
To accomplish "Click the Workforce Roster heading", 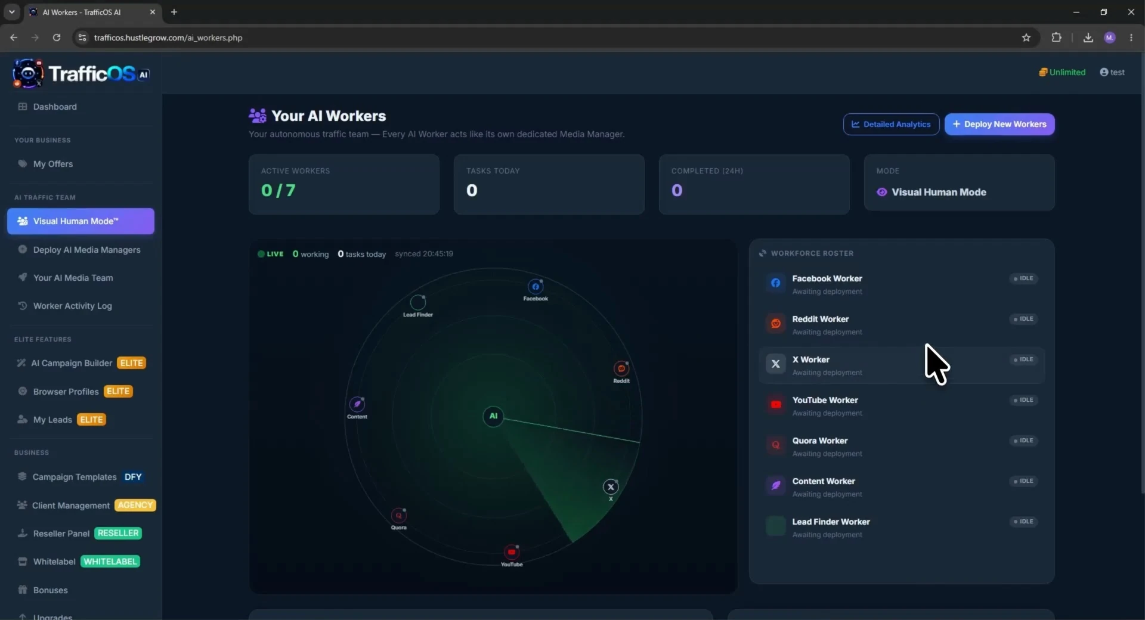I will click(x=806, y=253).
